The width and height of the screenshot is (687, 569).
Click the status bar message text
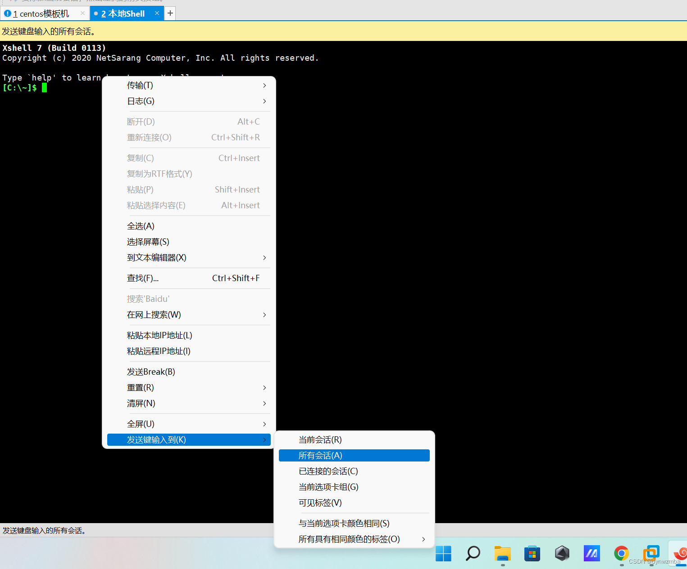click(44, 531)
